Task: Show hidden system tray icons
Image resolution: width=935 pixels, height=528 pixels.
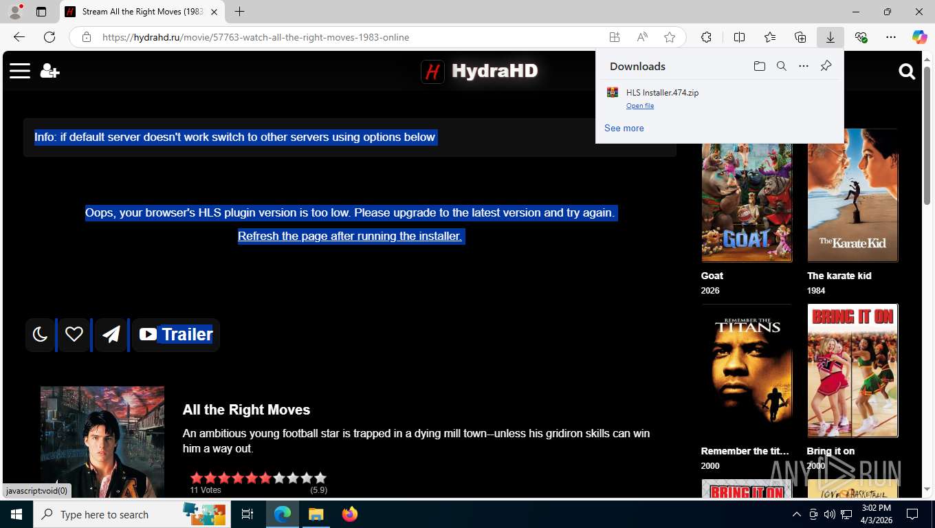Action: (796, 514)
